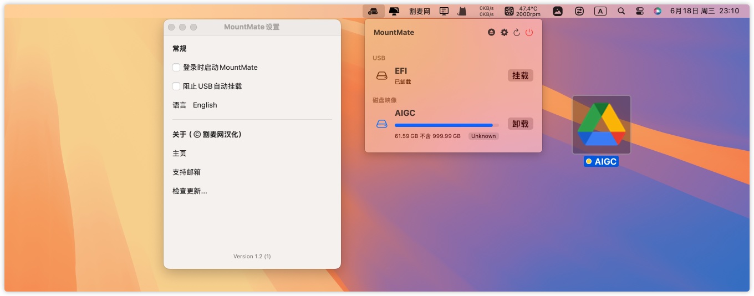Image resolution: width=754 pixels, height=296 pixels.
Task: Enable 登录时启动 MountMate checkbox
Action: click(x=176, y=68)
